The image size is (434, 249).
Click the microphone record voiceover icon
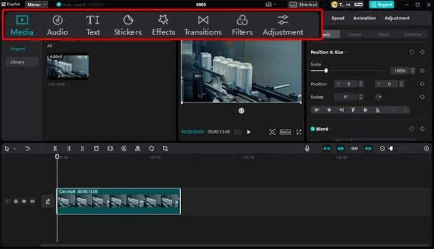(307, 148)
